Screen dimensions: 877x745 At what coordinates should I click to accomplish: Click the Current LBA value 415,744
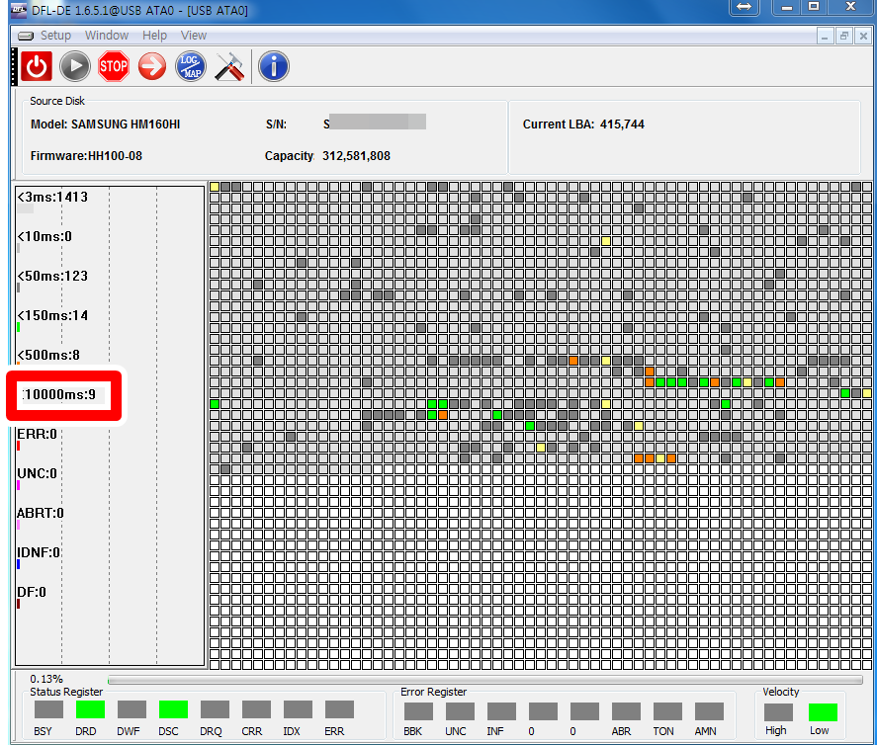[622, 124]
